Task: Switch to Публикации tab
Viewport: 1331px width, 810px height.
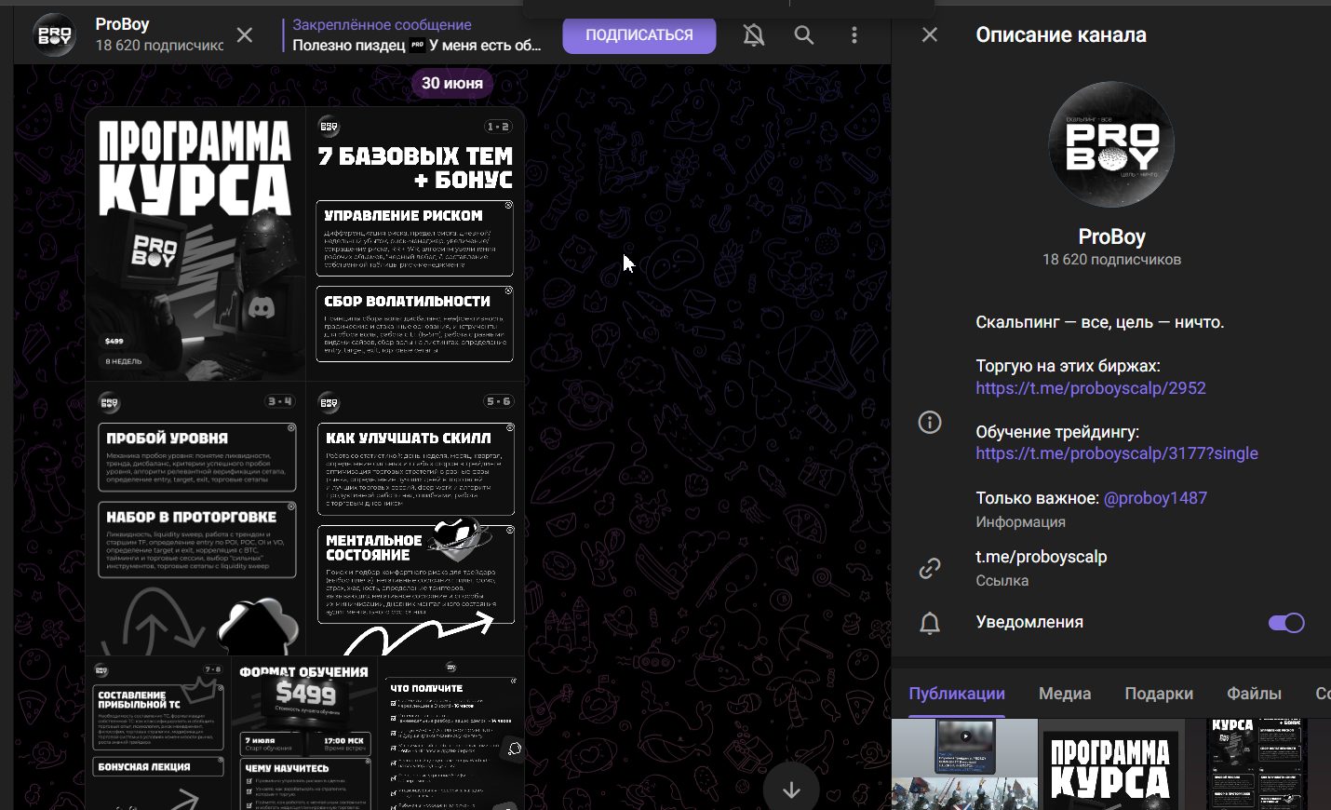Action: [x=957, y=694]
